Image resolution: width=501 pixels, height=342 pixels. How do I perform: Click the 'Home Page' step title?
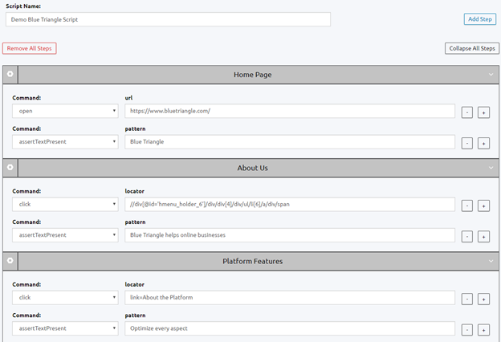click(252, 75)
